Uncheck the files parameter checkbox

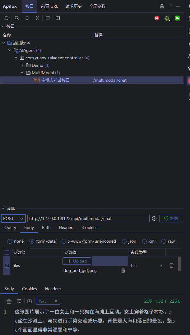click(x=7, y=265)
